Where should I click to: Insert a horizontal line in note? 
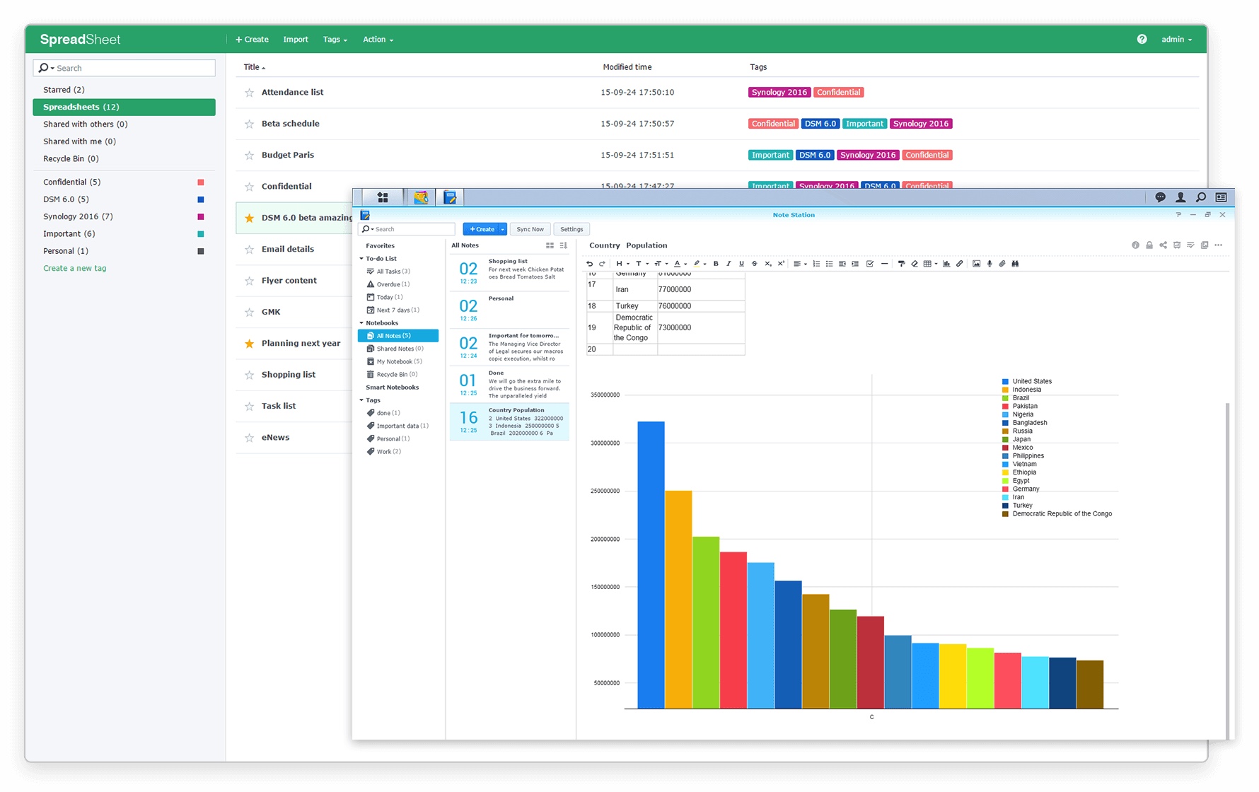[x=884, y=264]
